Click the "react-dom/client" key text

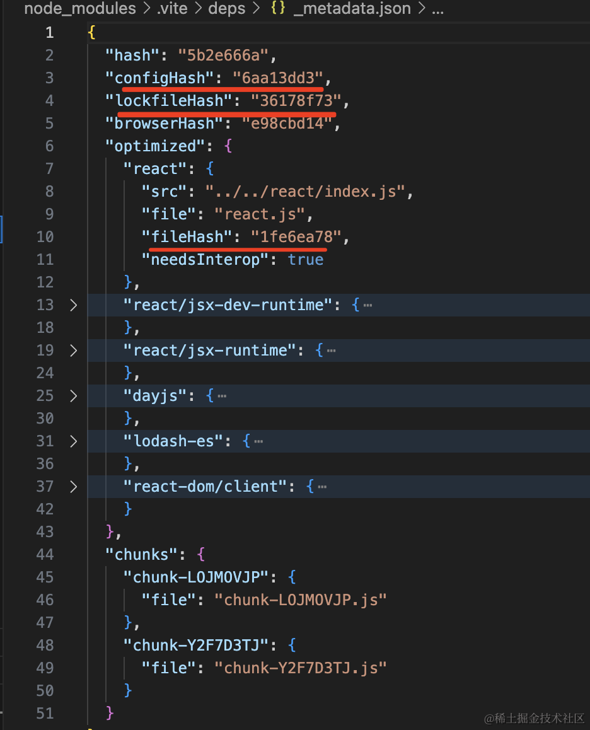[x=205, y=487]
